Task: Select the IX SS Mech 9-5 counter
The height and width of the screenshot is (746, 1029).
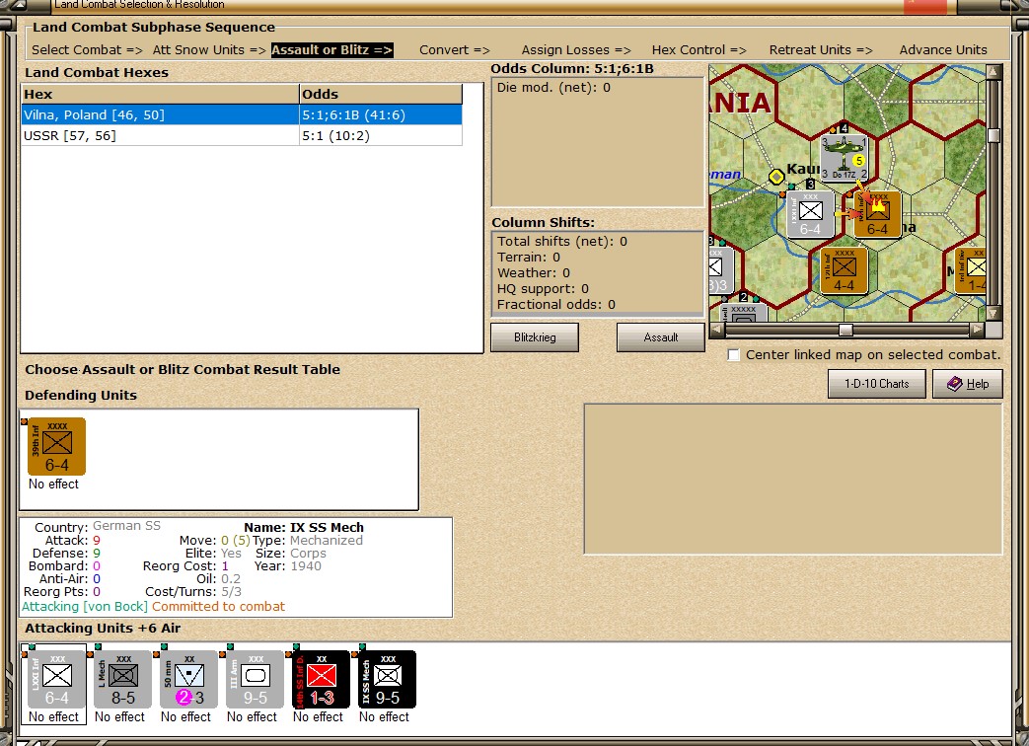Action: tap(387, 679)
